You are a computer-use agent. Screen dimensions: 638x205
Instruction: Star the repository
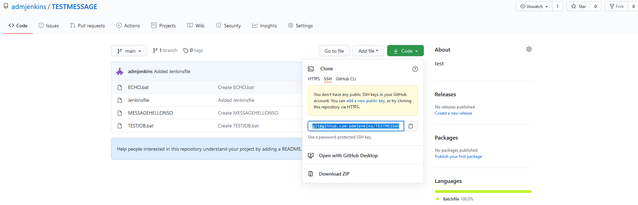click(578, 6)
